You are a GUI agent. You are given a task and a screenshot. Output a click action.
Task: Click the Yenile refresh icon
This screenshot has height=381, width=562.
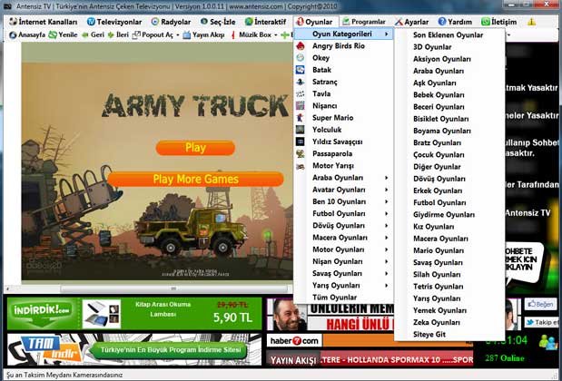click(53, 35)
